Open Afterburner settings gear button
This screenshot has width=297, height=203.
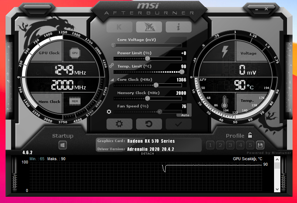click(x=119, y=124)
